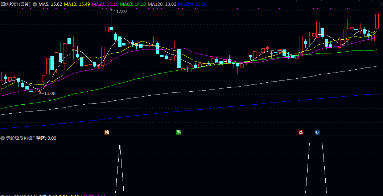Click the green 跌 event marker icon

[x=178, y=132]
